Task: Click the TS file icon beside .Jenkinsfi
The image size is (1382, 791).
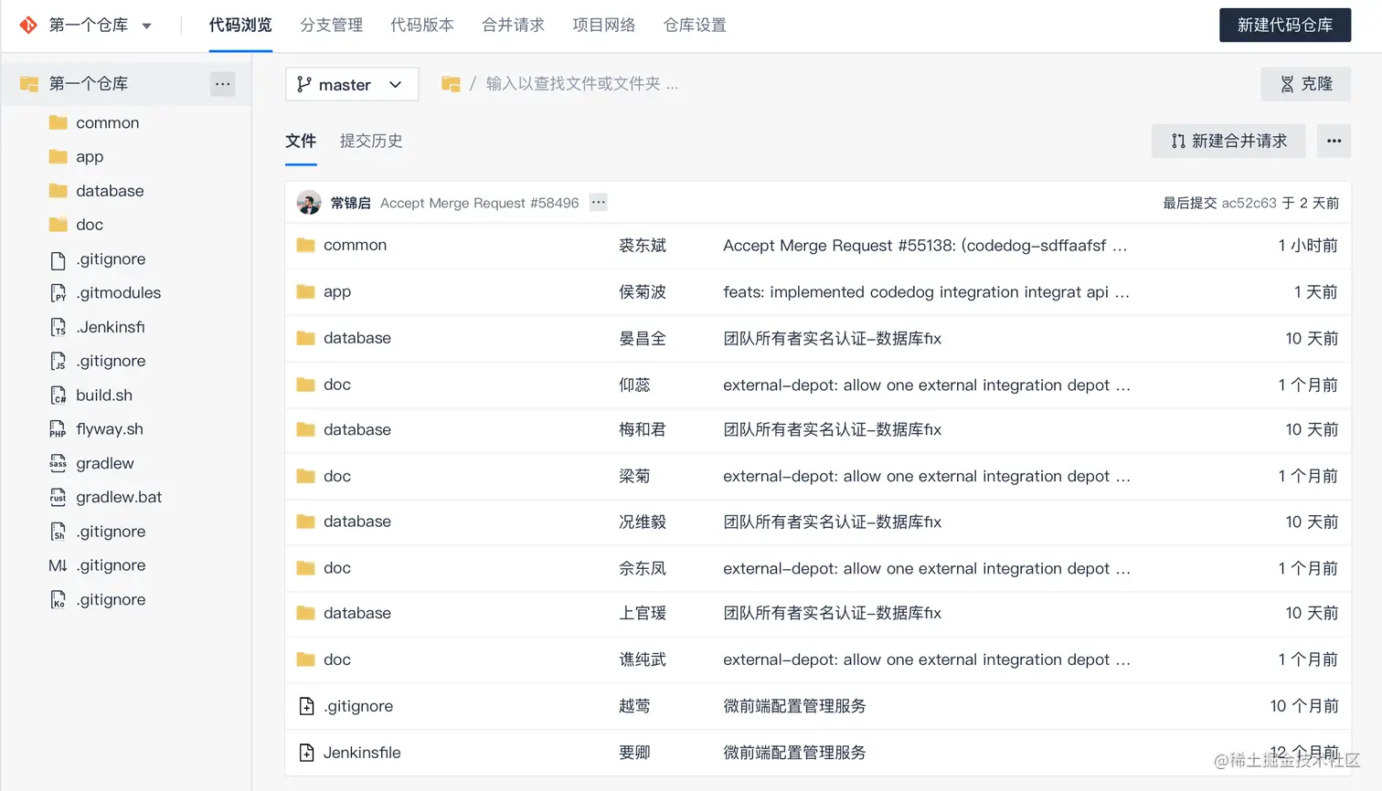Action: (58, 327)
